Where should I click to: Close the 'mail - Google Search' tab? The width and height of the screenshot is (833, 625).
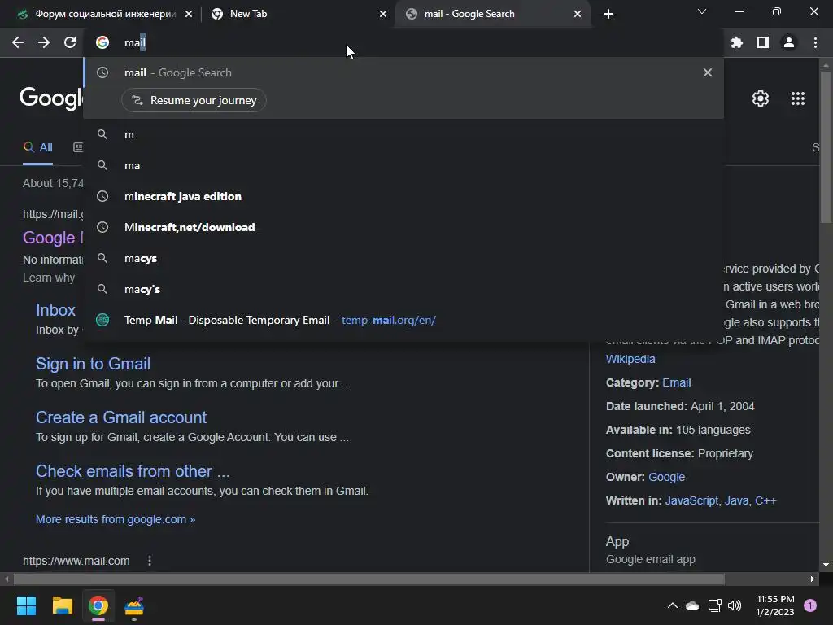(x=578, y=14)
